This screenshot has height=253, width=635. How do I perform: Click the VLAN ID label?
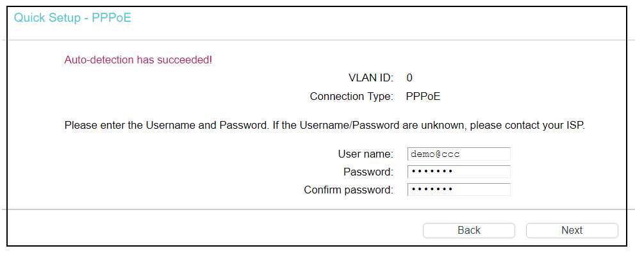click(371, 78)
